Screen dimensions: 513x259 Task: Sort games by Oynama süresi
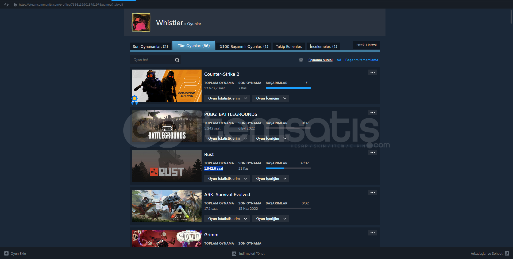(321, 60)
